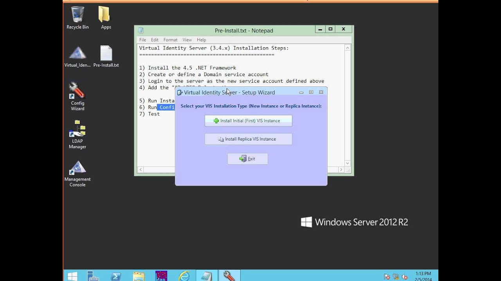Image resolution: width=501 pixels, height=281 pixels.
Task: Maximize the Notepad window
Action: 330,29
